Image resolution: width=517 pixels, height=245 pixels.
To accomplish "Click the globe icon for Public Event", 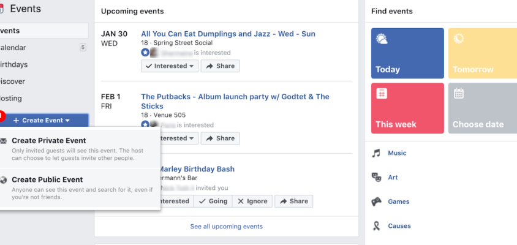I will tap(4, 180).
